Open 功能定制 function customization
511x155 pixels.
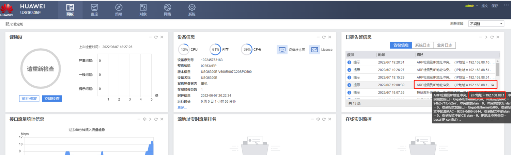coord(14,24)
